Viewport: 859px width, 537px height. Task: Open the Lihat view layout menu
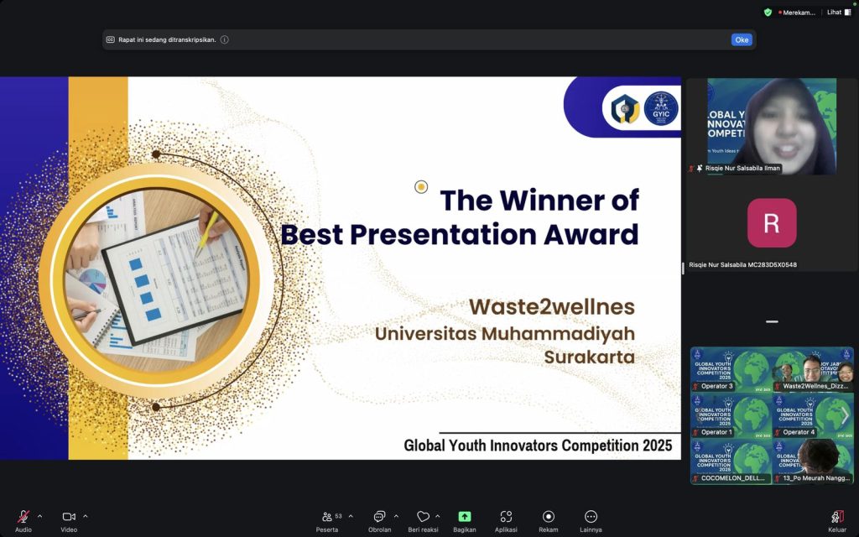pos(839,12)
